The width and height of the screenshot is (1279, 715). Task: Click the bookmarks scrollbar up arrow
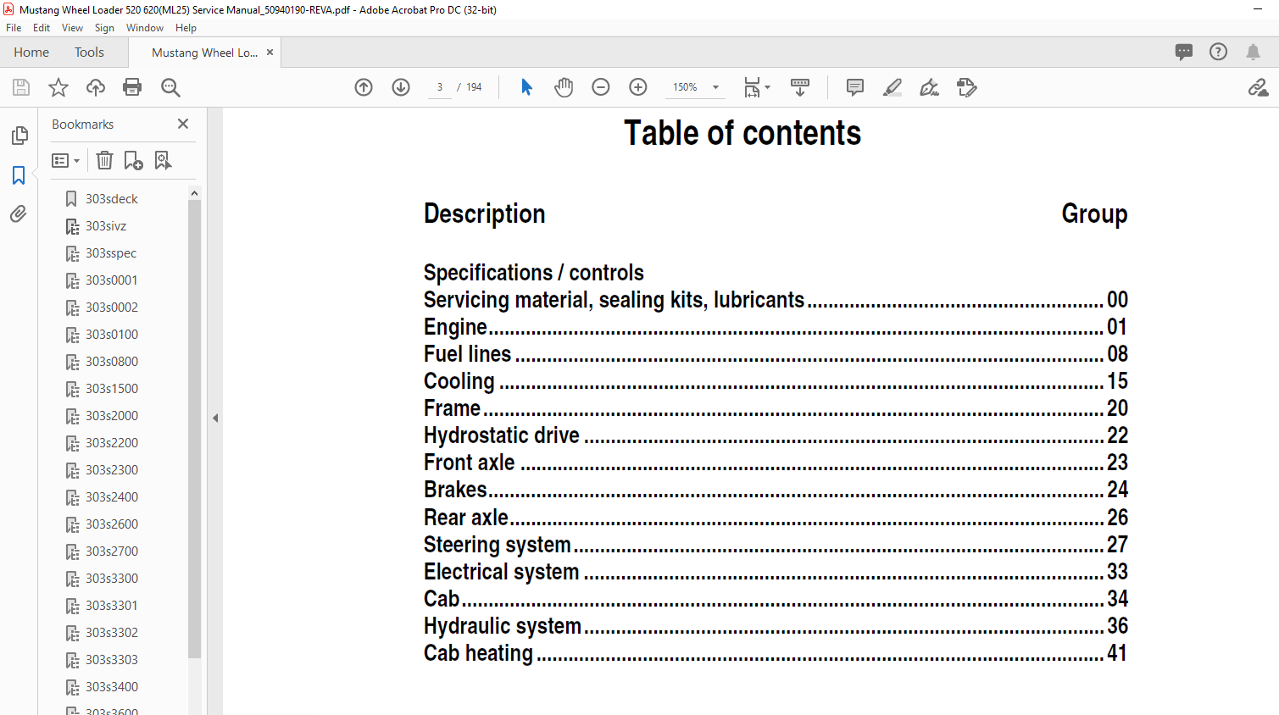[194, 193]
